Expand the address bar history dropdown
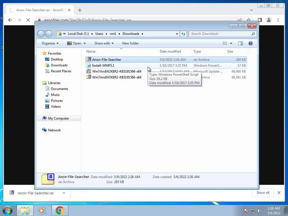The height and width of the screenshot is (216, 288). pyautogui.click(x=177, y=34)
